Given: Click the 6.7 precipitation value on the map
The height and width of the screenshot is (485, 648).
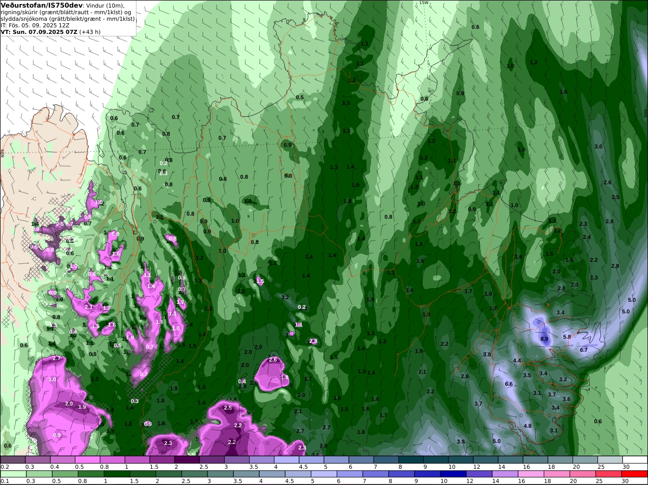Looking at the screenshot, I should coord(584,350).
